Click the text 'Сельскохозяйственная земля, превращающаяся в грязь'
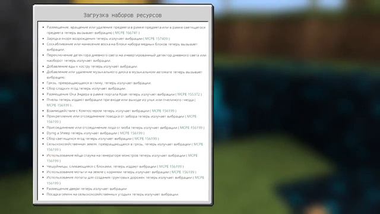This screenshot has width=380, height=214. [95, 144]
